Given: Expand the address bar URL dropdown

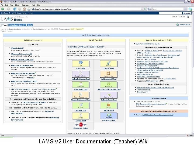Looking at the screenshot, I should 142,9.
